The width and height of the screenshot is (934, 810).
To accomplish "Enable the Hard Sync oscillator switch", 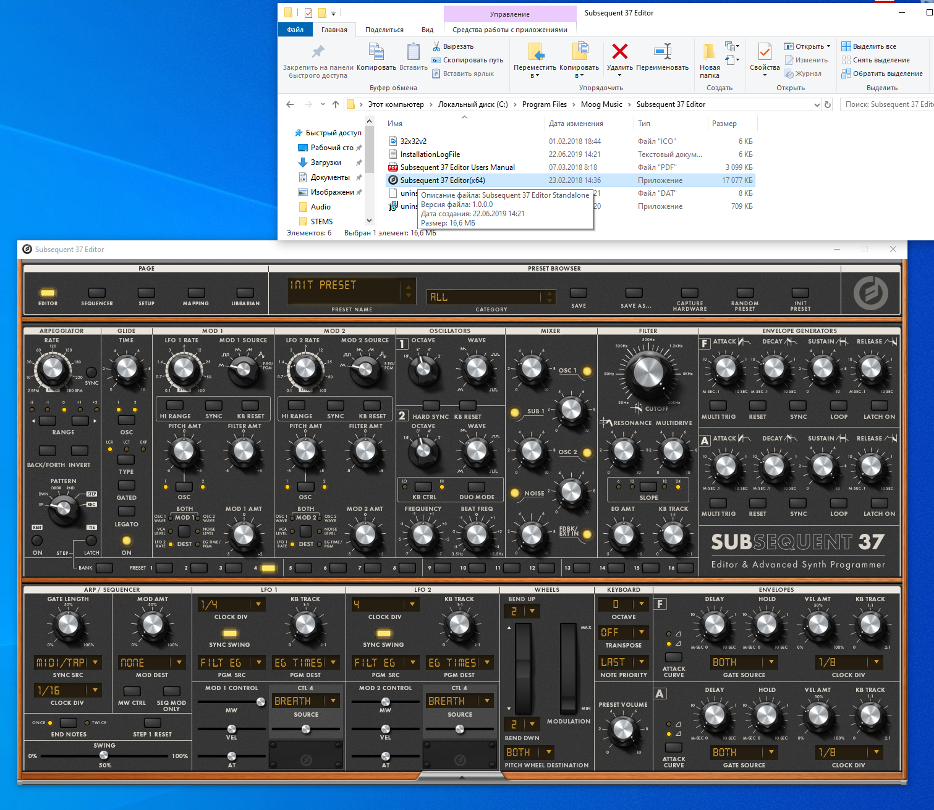I will 430,405.
